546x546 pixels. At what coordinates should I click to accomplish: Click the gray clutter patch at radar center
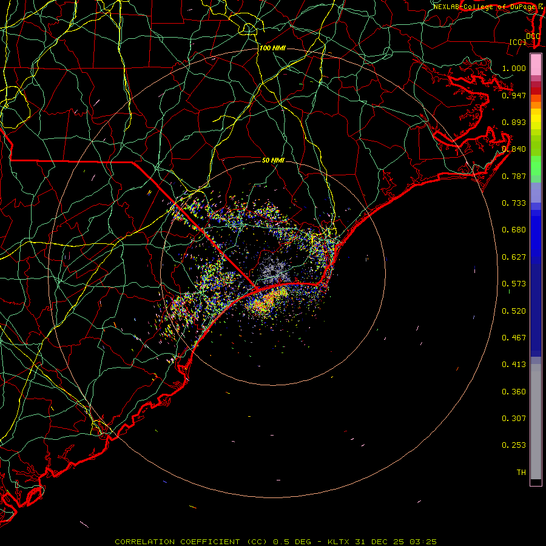[275, 272]
